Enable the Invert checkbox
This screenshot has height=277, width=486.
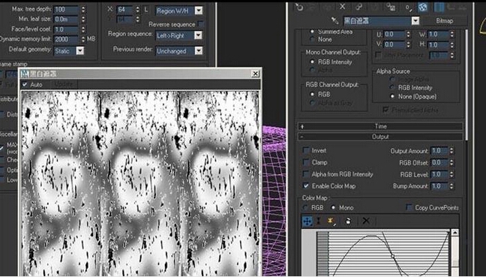tap(306, 150)
